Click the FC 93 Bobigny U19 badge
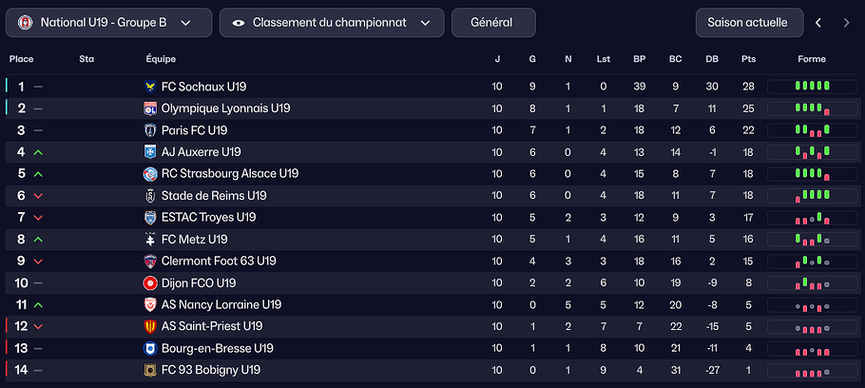 pos(150,370)
